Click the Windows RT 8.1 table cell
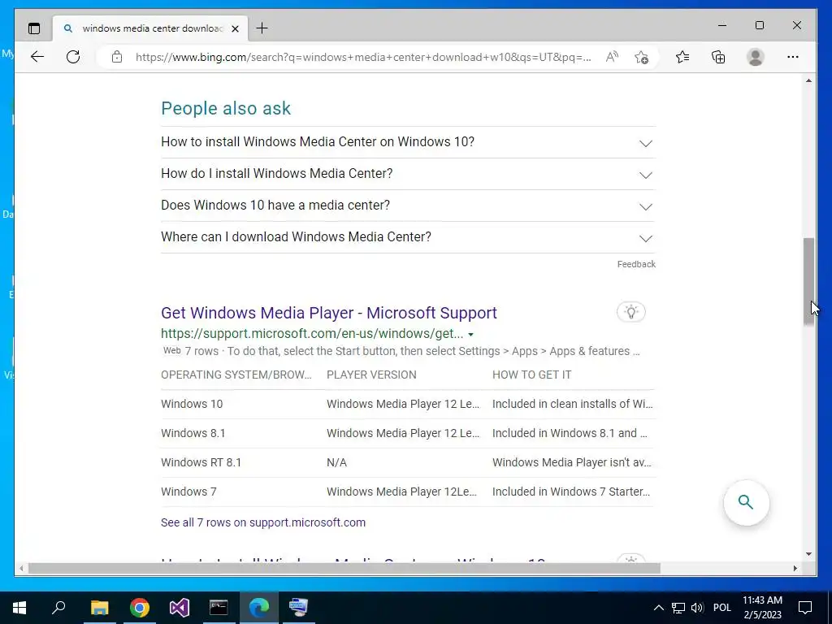 point(201,462)
